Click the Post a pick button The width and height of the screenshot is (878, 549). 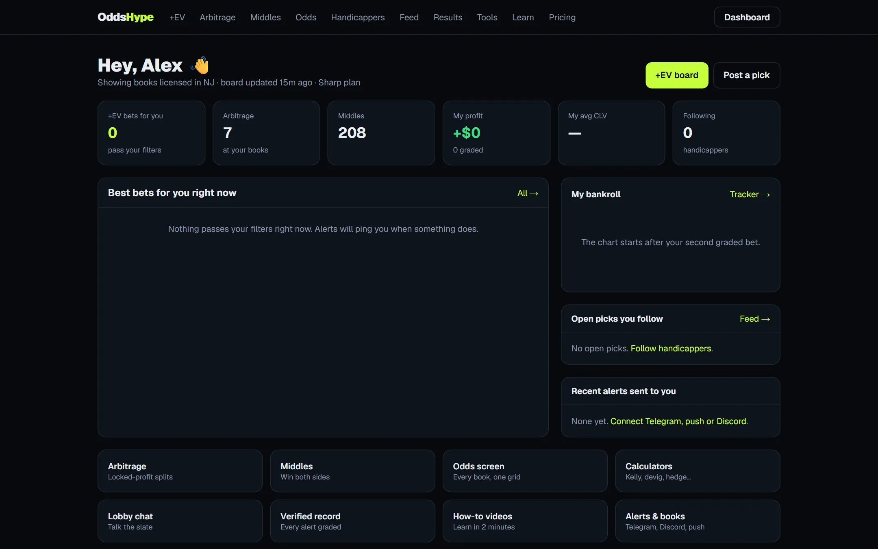click(x=746, y=75)
